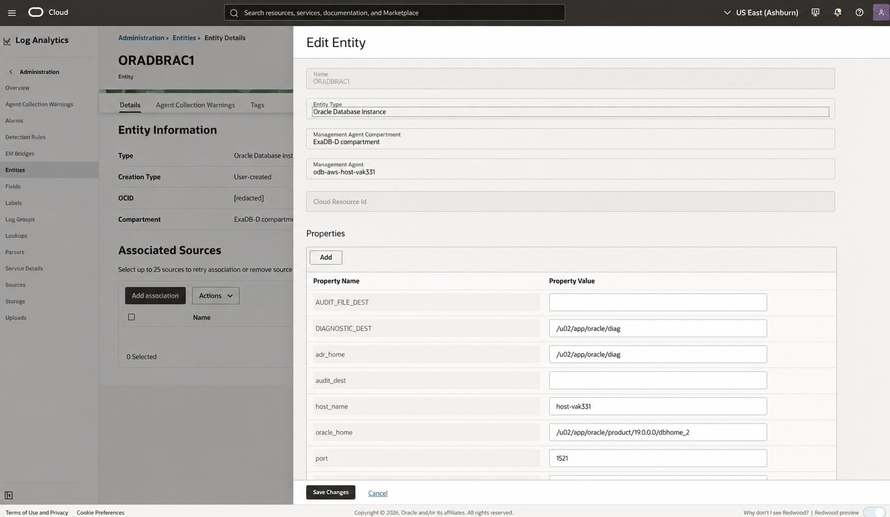Click the back arrow beside Administration

point(11,71)
